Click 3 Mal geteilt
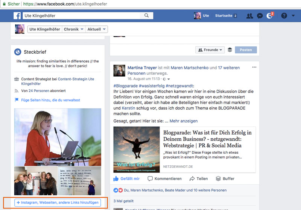The image size is (301, 210). (123, 201)
